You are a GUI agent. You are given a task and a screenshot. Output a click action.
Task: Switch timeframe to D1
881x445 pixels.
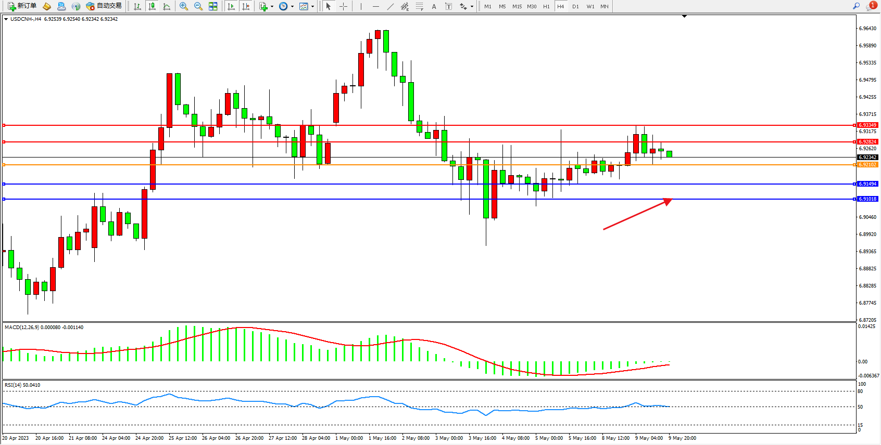[x=575, y=6]
